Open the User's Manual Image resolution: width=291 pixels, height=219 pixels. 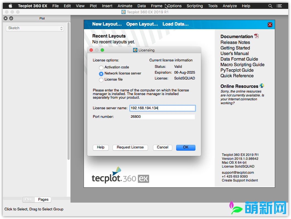(235, 53)
